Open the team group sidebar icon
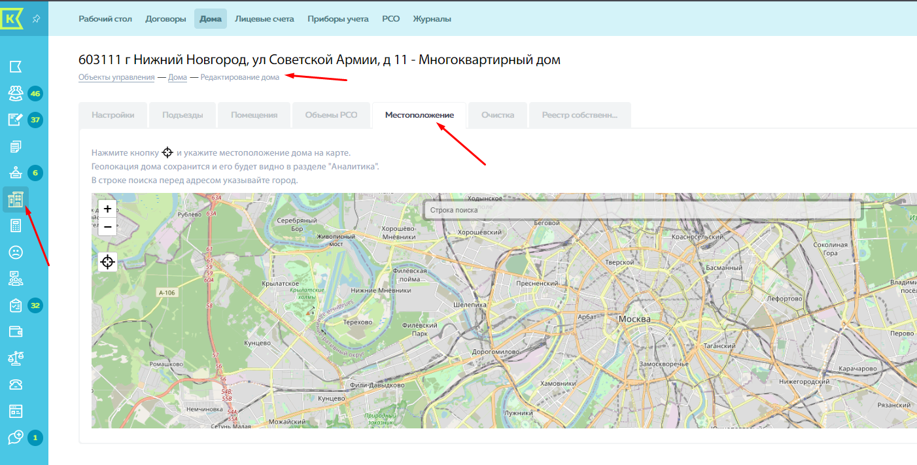The width and height of the screenshot is (917, 465). (16, 279)
